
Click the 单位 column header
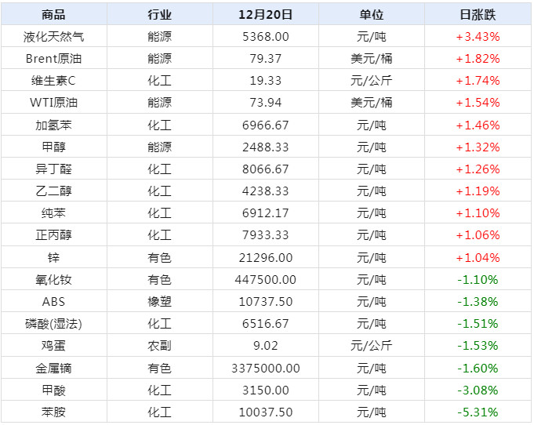372,14
